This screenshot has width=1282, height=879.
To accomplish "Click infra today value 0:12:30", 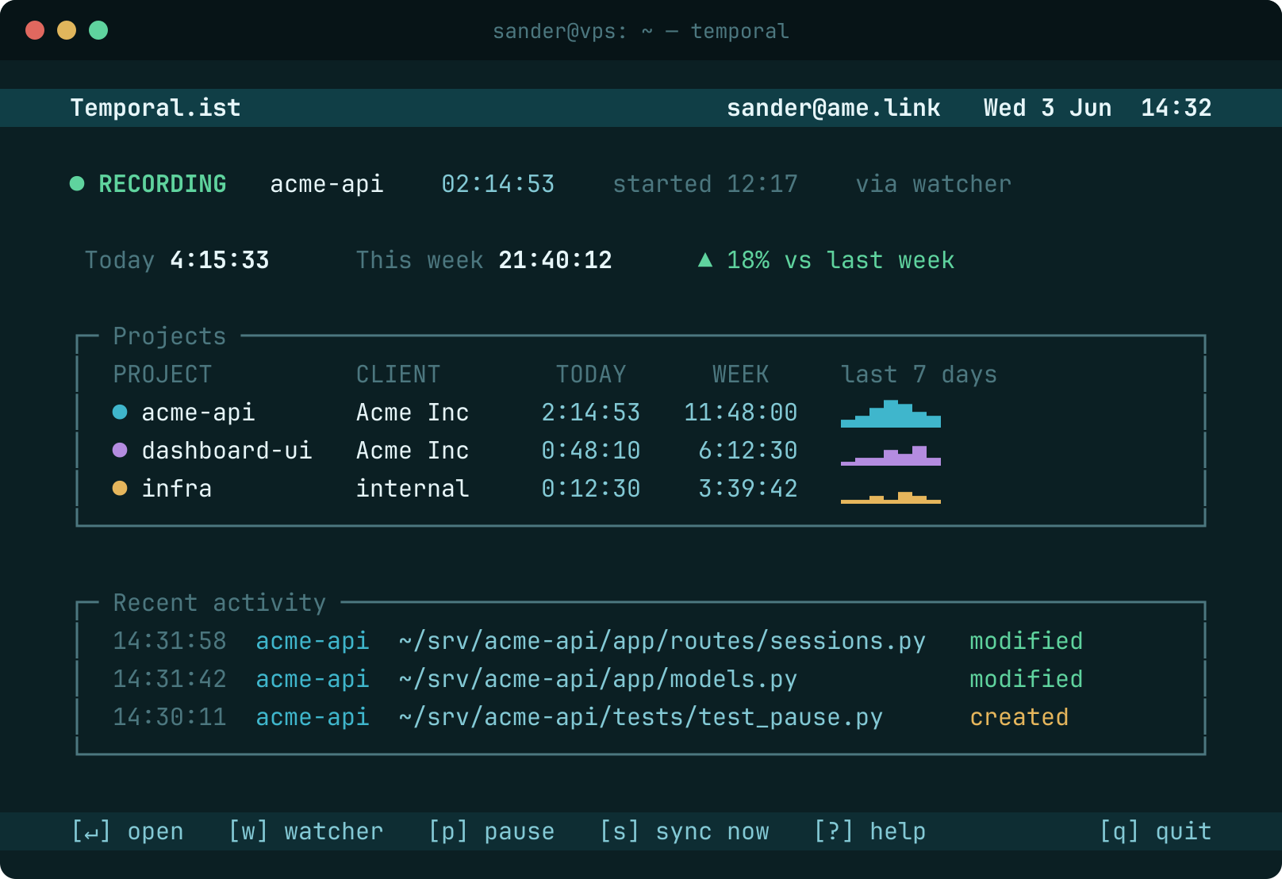I will (x=591, y=489).
